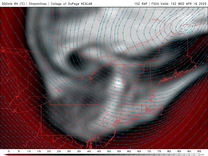Screen dimensions: 208x156
Task: Click the colorbar label "30"
Action: (x=69, y=151)
